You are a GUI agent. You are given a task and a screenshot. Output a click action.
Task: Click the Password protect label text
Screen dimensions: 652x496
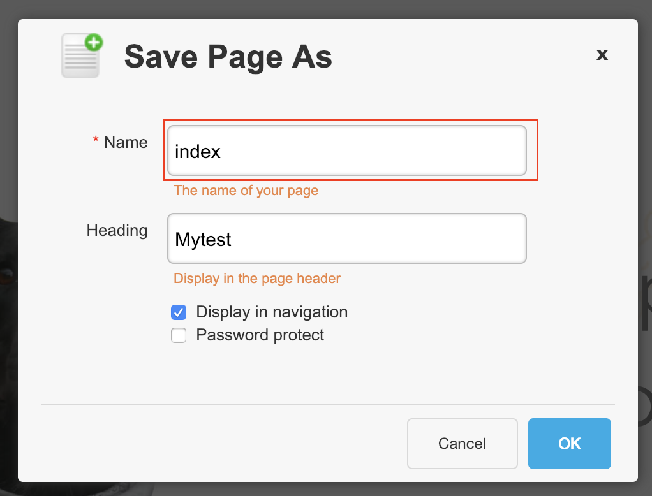pos(260,335)
